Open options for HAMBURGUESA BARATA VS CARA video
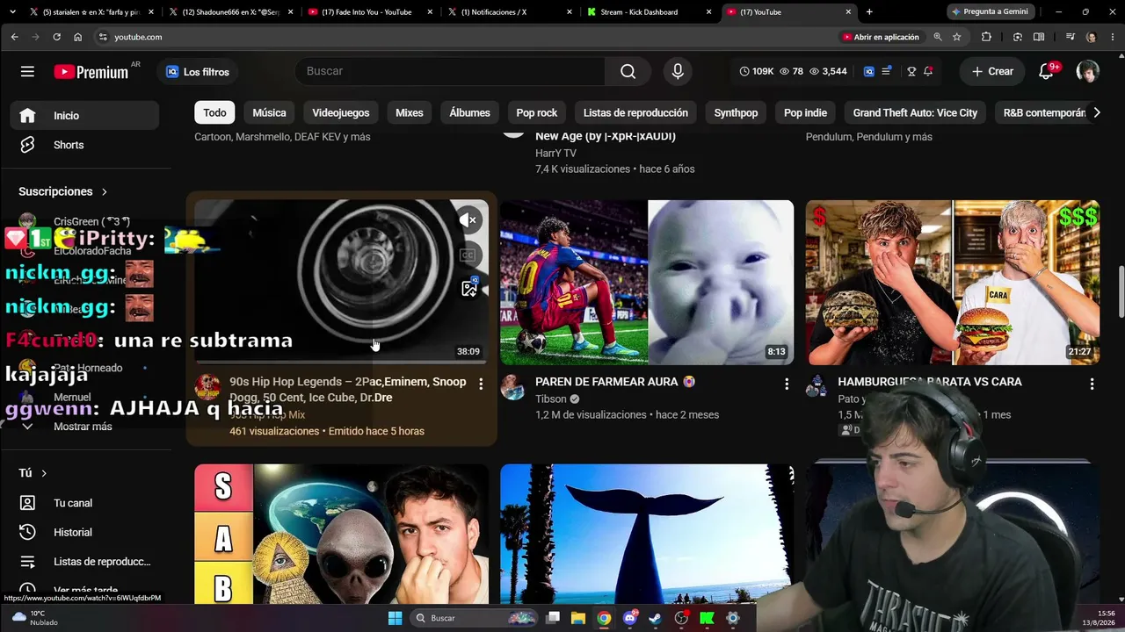The width and height of the screenshot is (1125, 632). pyautogui.click(x=1092, y=384)
